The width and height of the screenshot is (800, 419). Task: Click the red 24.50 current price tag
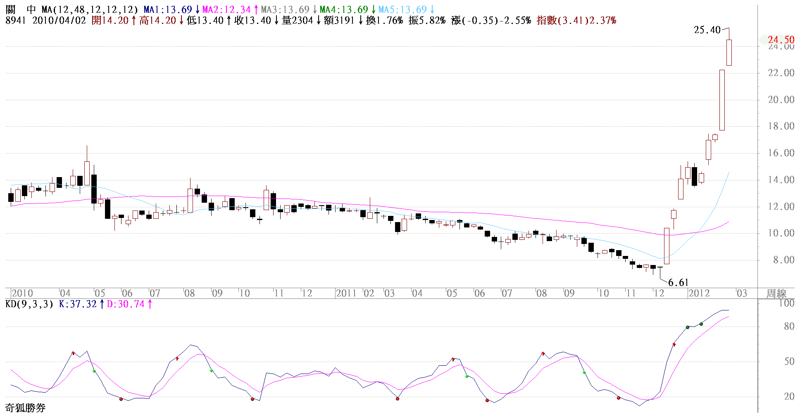coord(781,40)
